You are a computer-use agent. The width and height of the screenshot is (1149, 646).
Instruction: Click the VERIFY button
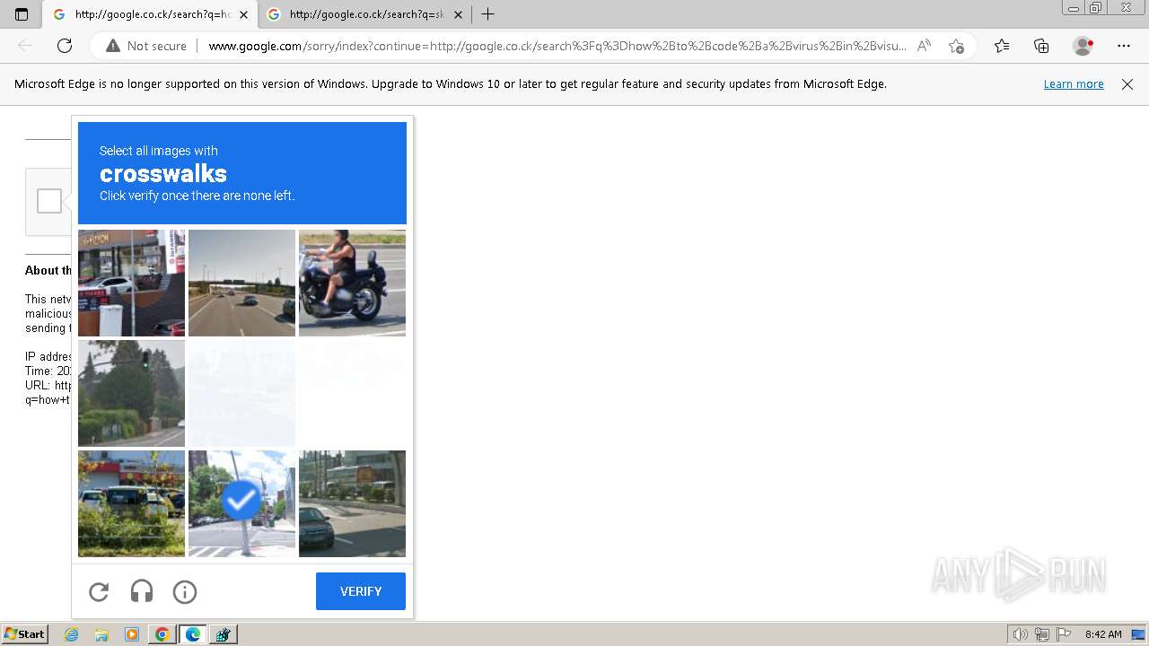point(361,591)
